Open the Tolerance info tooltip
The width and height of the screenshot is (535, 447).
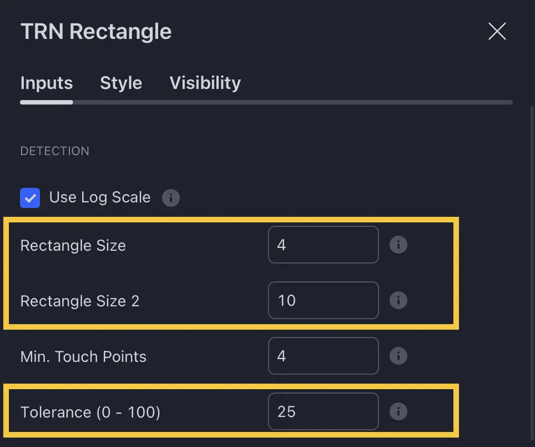(398, 411)
